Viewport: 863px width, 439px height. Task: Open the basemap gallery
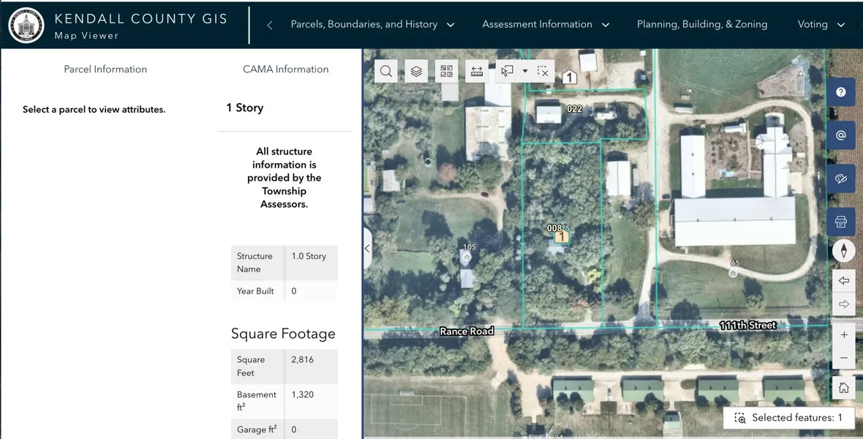pyautogui.click(x=447, y=71)
